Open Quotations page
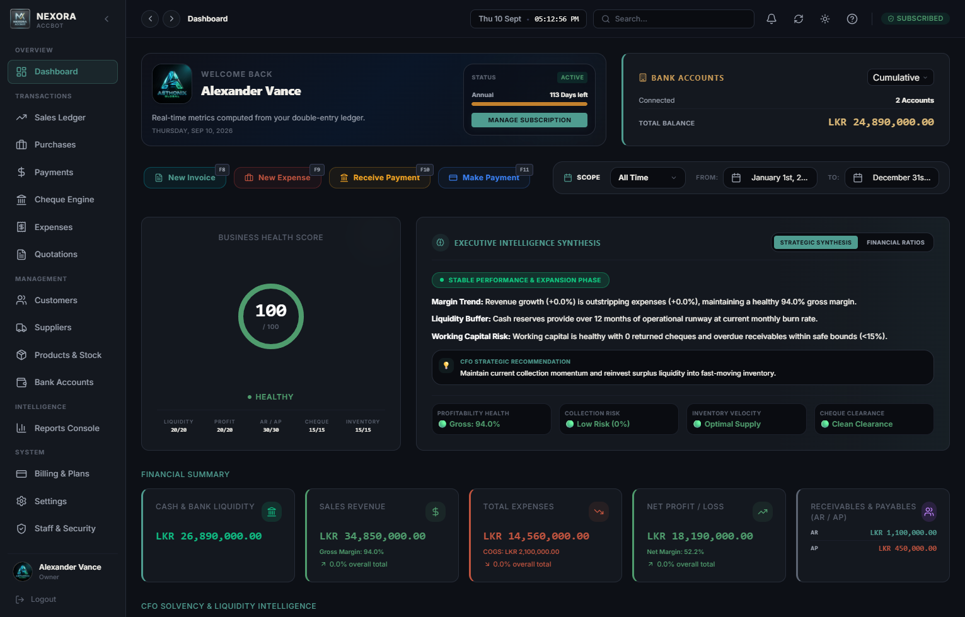This screenshot has height=617, width=965. [62, 255]
